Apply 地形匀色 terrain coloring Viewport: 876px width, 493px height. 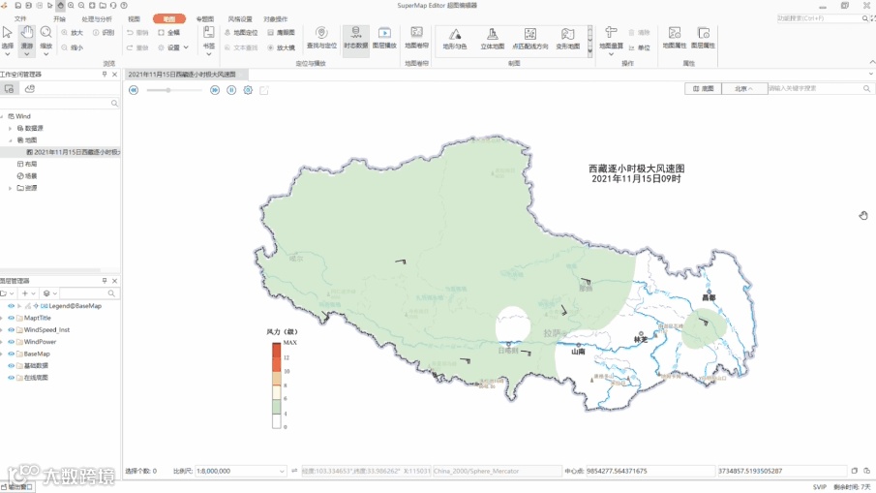click(455, 39)
